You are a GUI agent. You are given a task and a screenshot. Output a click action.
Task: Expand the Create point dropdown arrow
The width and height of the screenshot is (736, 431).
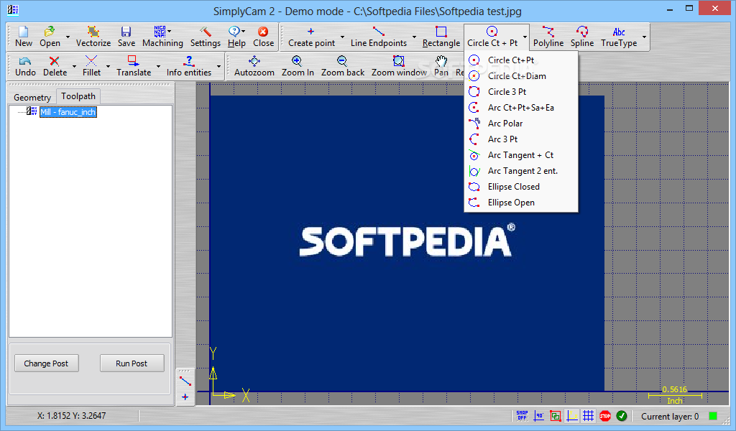(342, 37)
